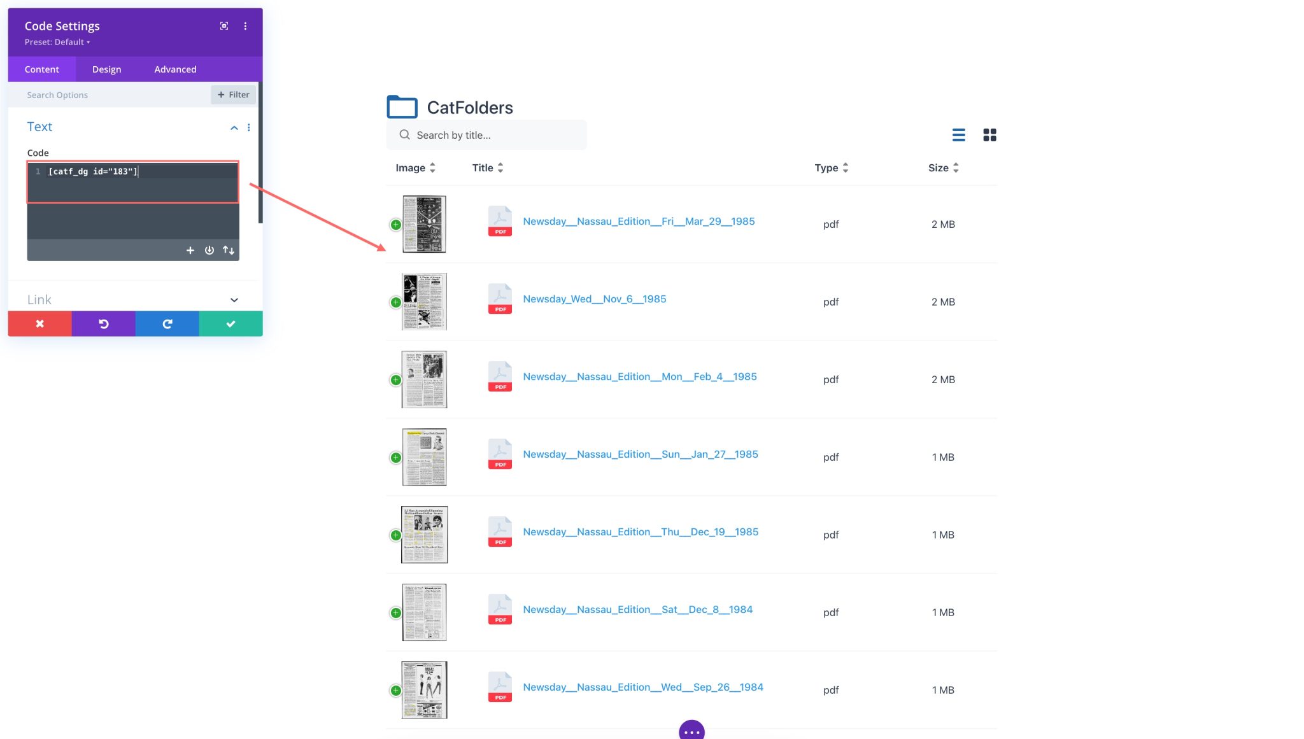
Task: Toggle Size column sort order
Action: tap(956, 167)
